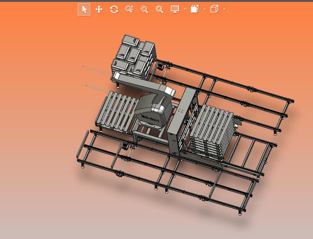Click the wireframe cube view icon
The width and height of the screenshot is (313, 239).
(215, 9)
